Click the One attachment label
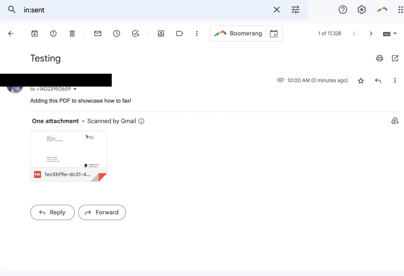This screenshot has height=276, width=404. [55, 121]
